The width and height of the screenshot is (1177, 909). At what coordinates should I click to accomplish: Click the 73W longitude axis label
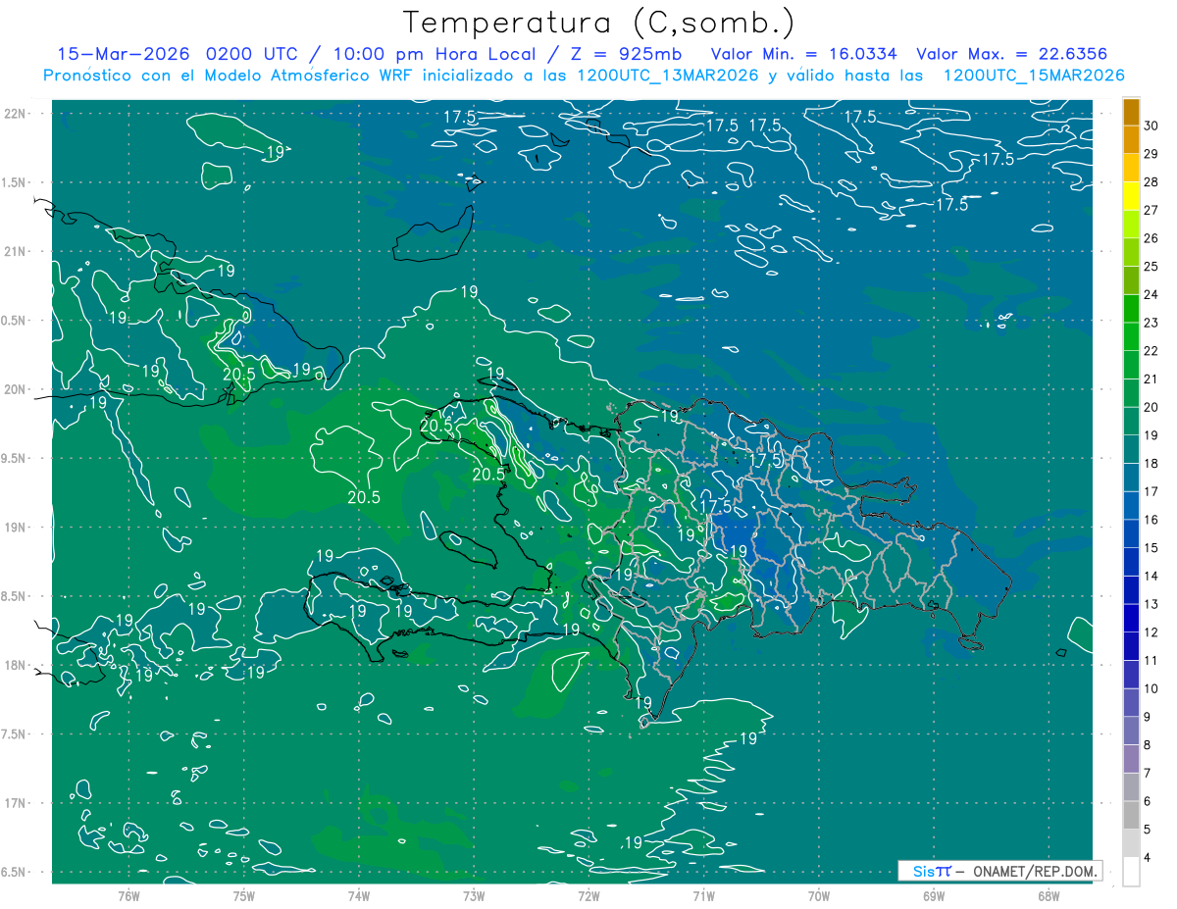pyautogui.click(x=474, y=896)
